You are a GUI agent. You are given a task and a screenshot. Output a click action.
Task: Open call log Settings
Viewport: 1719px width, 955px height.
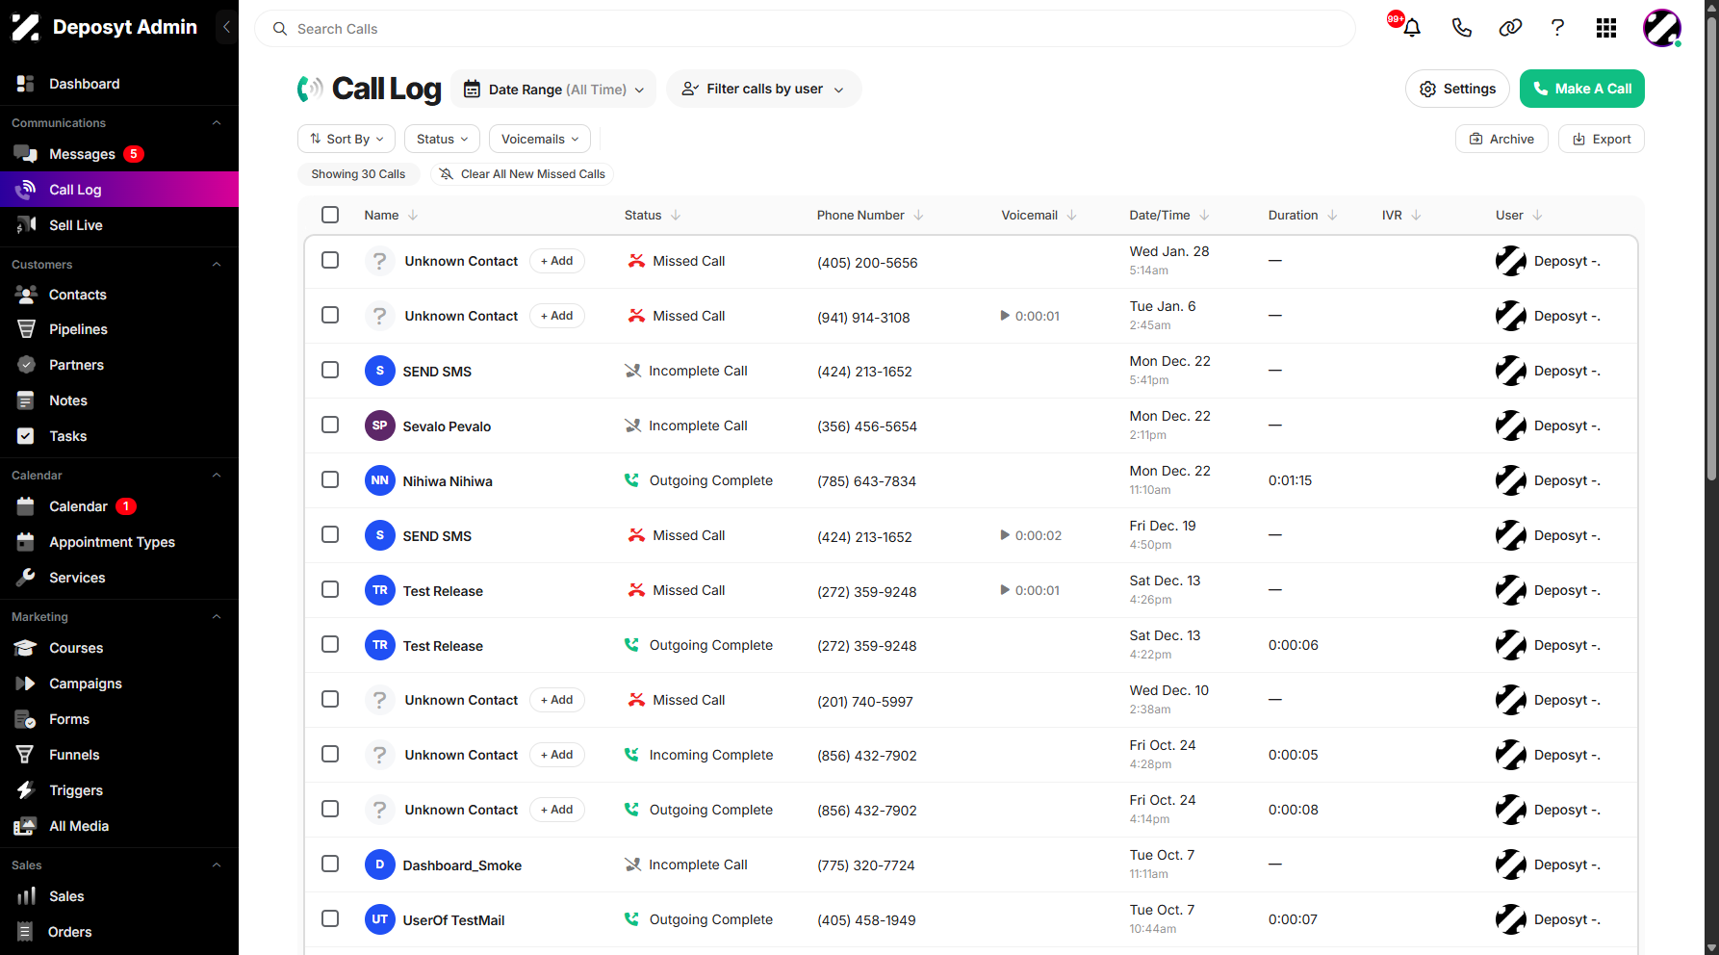1457,89
